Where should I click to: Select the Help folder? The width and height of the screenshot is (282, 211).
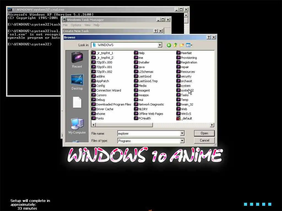[139, 53]
